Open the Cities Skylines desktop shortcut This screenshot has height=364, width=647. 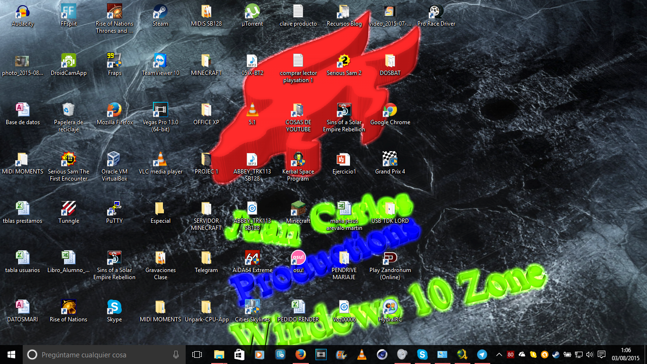[x=252, y=311]
